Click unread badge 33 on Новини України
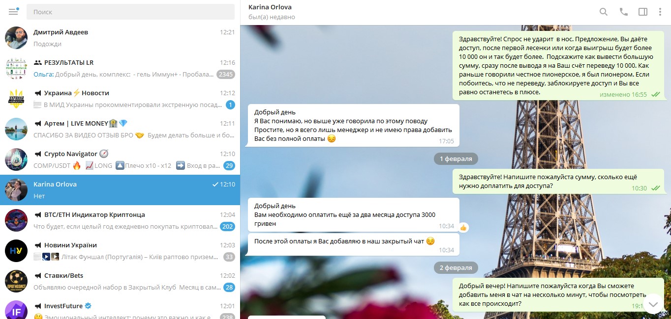This screenshot has width=671, height=319. click(x=229, y=257)
